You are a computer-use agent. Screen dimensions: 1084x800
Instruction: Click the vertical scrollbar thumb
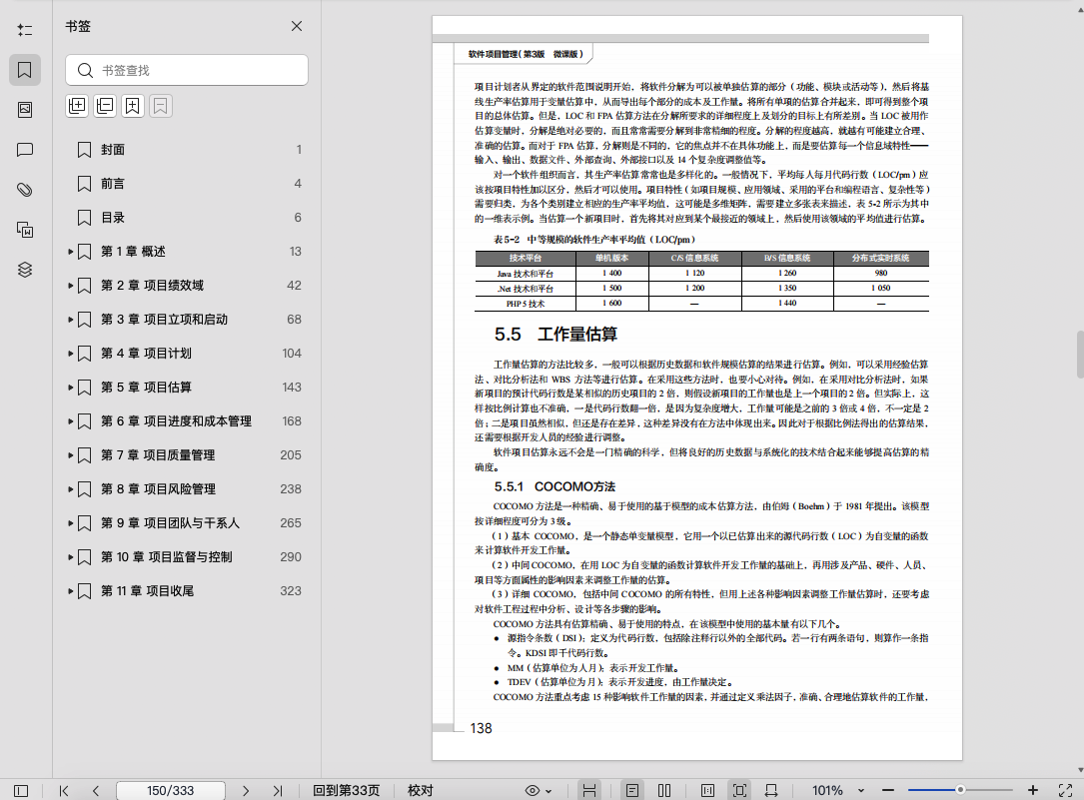(x=1080, y=355)
